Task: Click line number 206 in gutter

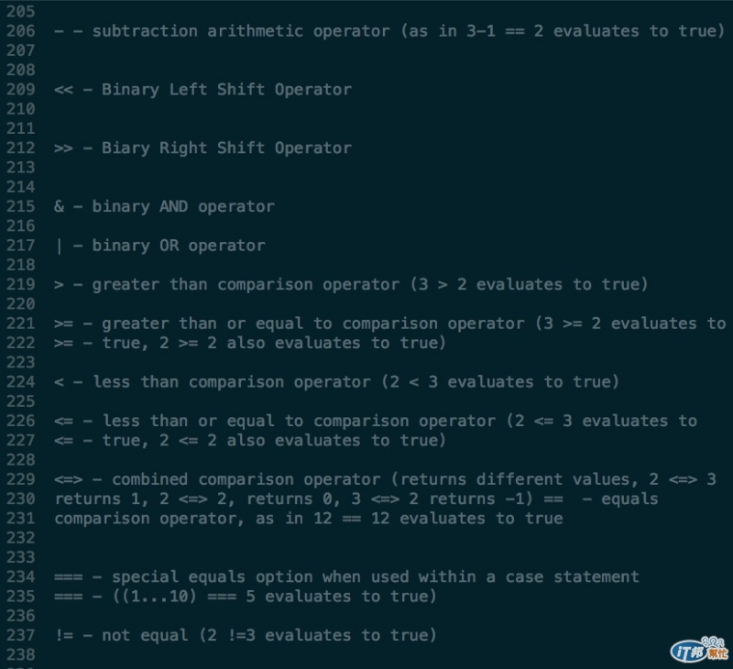Action: (x=20, y=31)
